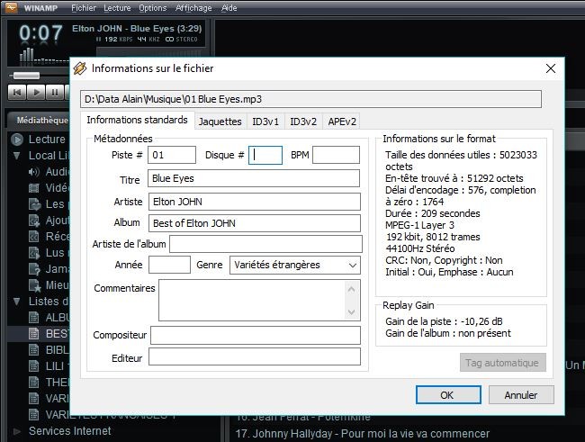
Task: Click the file info dialog title icon
Action: pyautogui.click(x=80, y=68)
